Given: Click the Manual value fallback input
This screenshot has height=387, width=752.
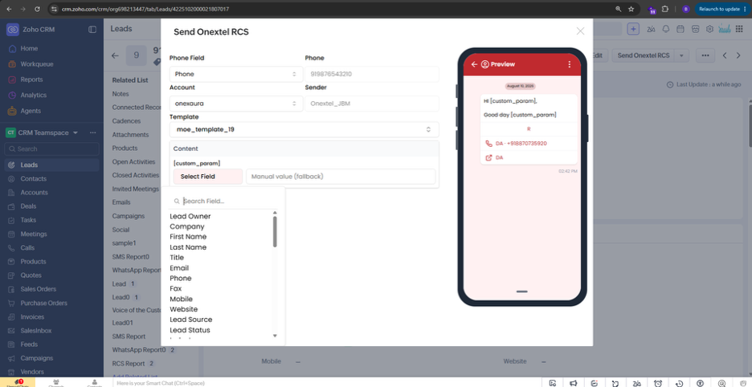Looking at the screenshot, I should (x=341, y=177).
